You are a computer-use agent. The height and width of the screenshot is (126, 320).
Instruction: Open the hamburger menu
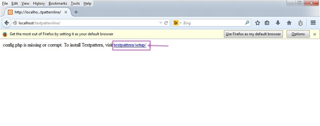[x=313, y=23]
